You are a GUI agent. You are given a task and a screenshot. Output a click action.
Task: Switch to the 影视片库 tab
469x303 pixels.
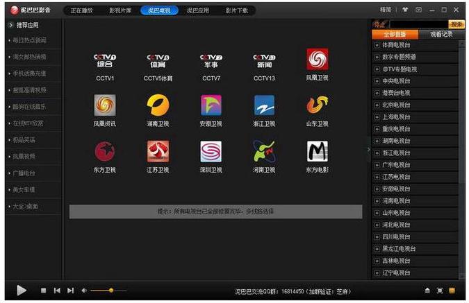pyautogui.click(x=123, y=10)
